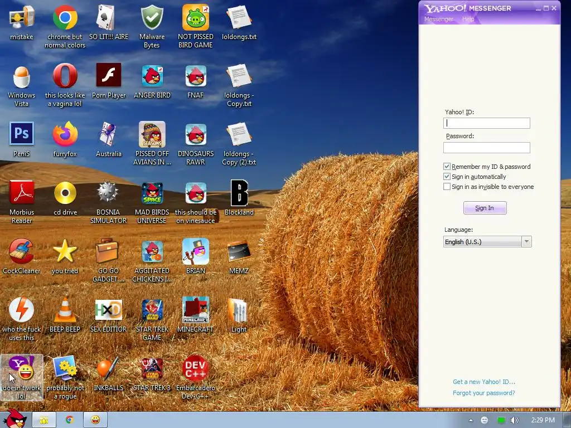Image resolution: width=571 pixels, height=428 pixels.
Task: Select the 'loldongs - Copy.txt' file
Action: pyautogui.click(x=239, y=76)
